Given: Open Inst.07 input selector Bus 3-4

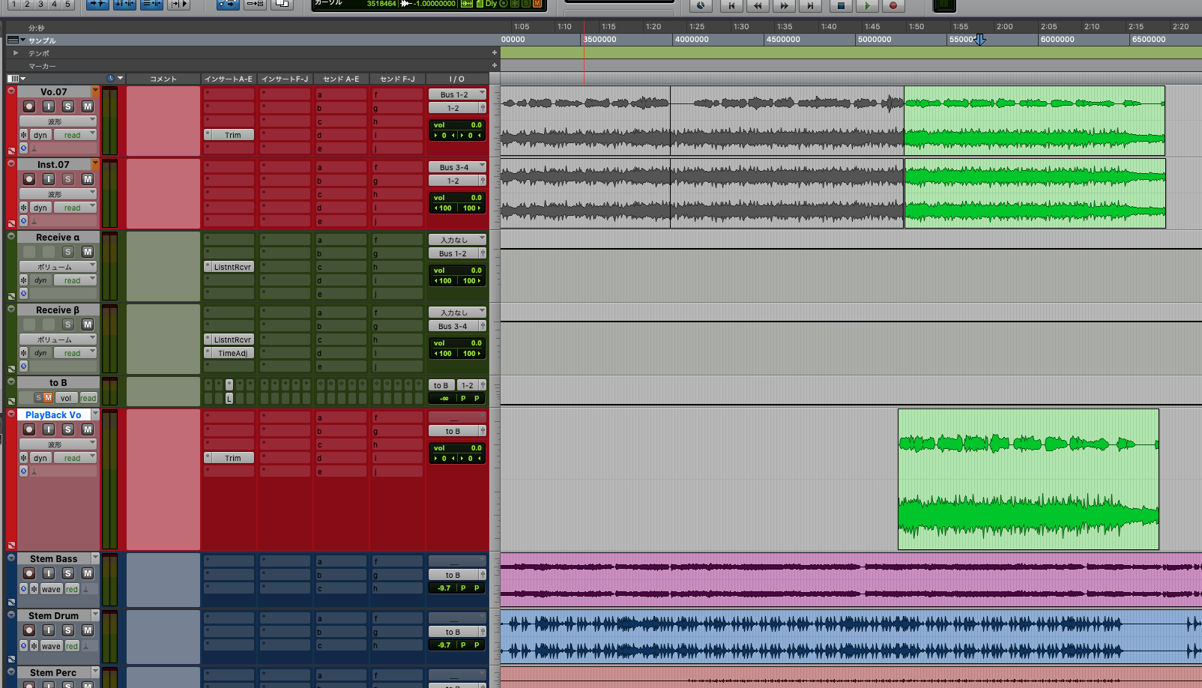Looking at the screenshot, I should 457,167.
